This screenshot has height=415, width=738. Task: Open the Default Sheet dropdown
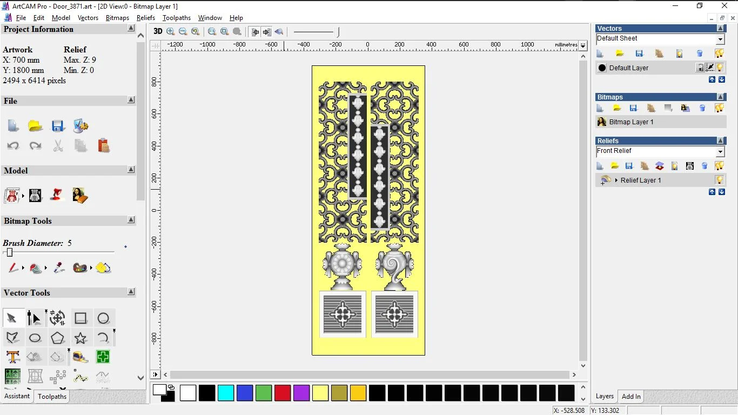tap(720, 39)
